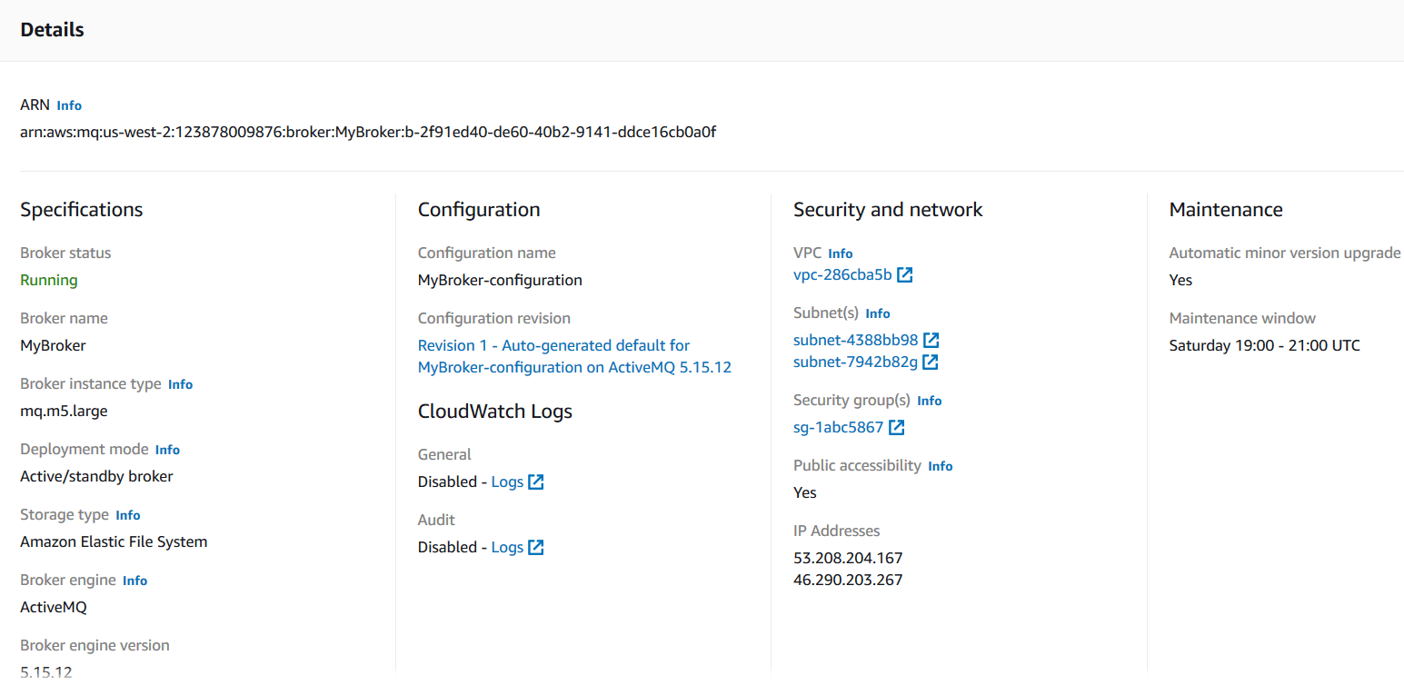Show Info for Security group(s)
1404x685 pixels.
coord(929,401)
